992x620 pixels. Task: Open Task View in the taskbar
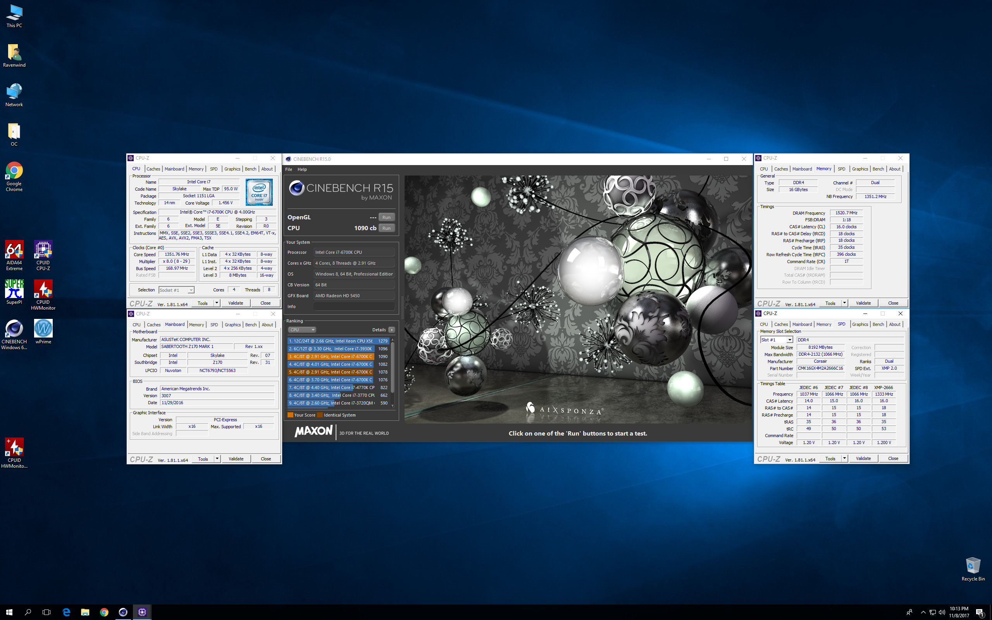coord(47,612)
